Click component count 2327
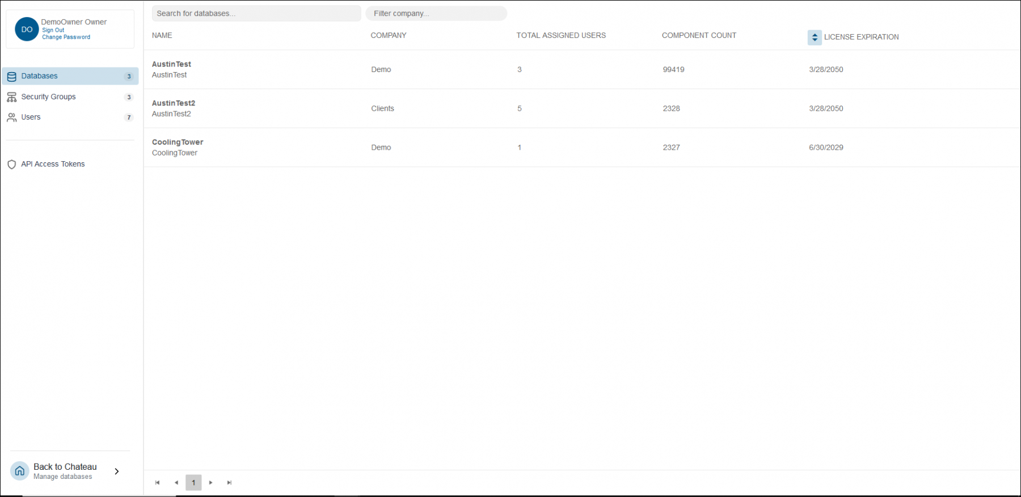The image size is (1021, 497). click(x=671, y=148)
